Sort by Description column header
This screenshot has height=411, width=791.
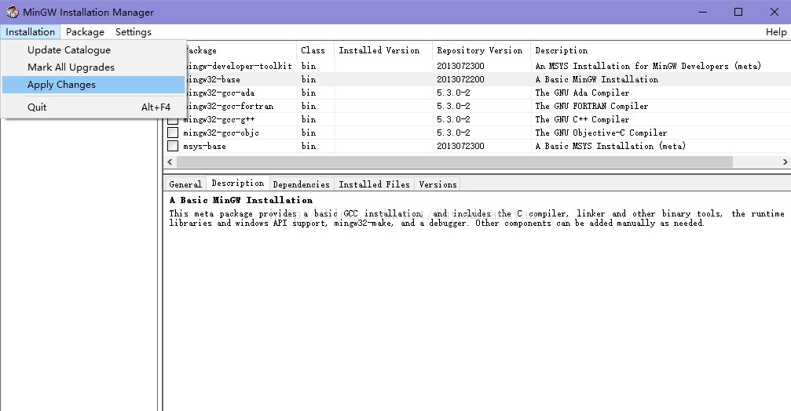click(x=661, y=50)
